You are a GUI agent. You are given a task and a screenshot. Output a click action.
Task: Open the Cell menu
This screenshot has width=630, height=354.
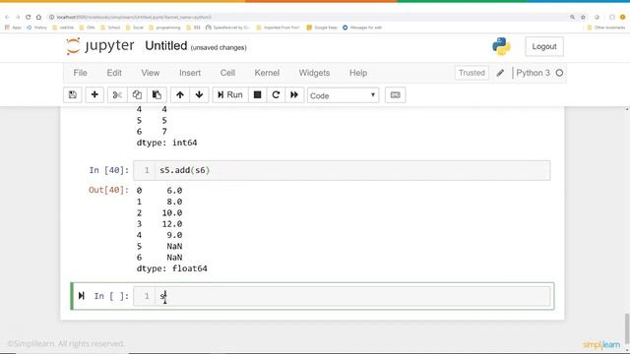coord(227,73)
